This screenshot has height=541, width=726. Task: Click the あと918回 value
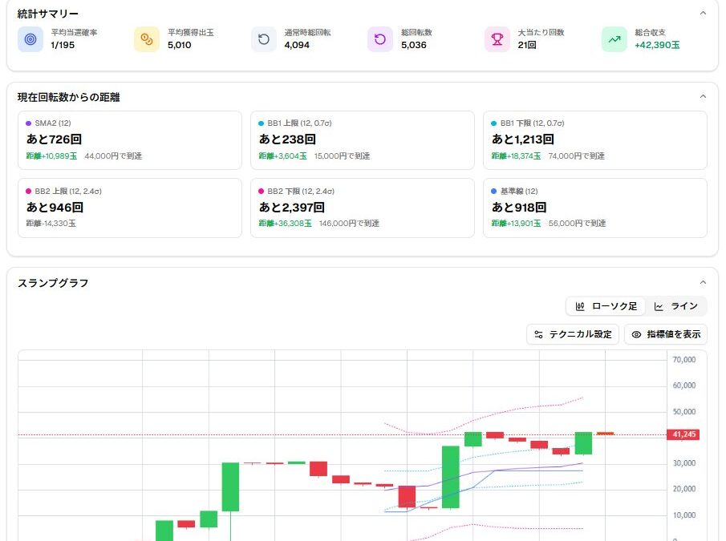tap(519, 207)
